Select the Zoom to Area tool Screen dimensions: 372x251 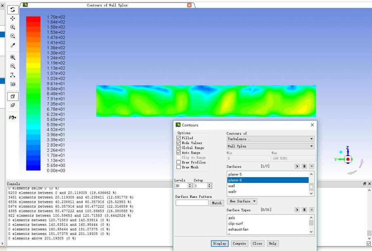click(12, 36)
